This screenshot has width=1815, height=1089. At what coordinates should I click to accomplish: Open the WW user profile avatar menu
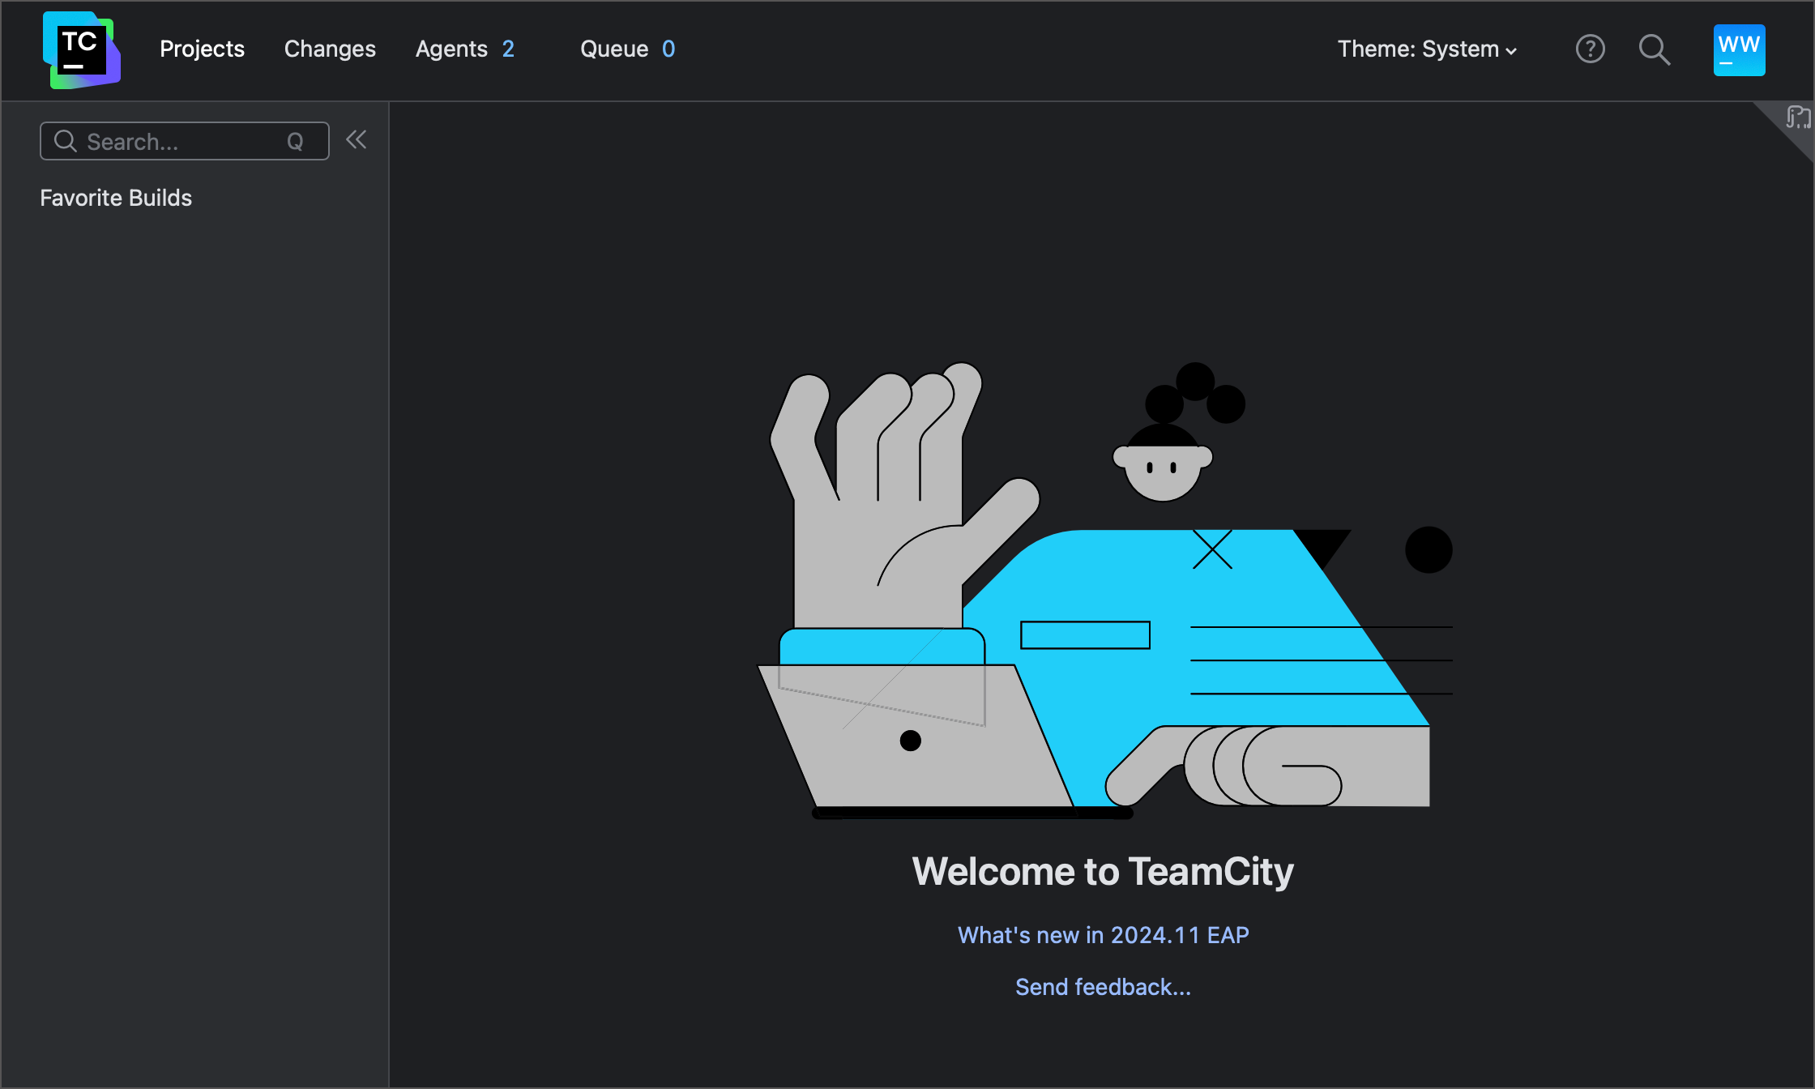(x=1739, y=49)
